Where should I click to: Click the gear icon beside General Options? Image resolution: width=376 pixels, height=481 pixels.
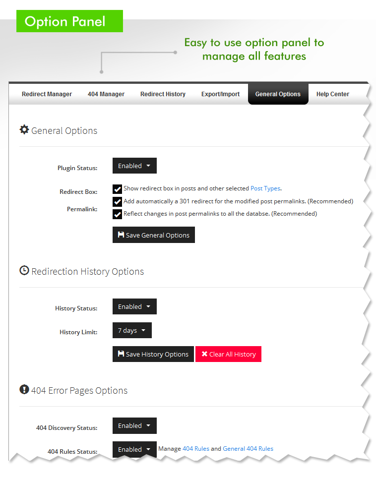(24, 130)
